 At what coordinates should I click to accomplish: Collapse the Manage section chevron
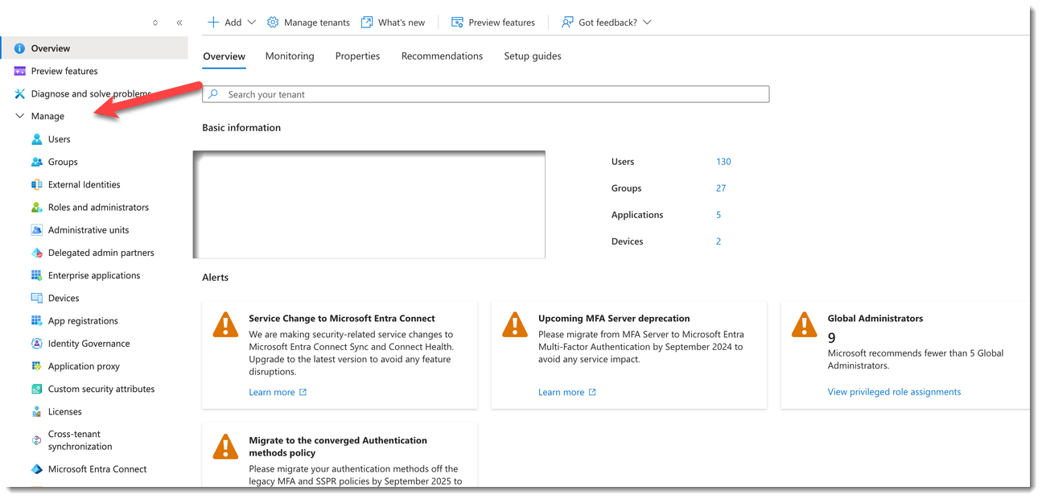click(20, 116)
